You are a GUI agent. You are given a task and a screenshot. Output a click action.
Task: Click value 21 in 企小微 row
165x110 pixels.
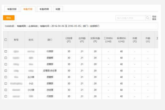pyautogui.click(x=82, y=77)
